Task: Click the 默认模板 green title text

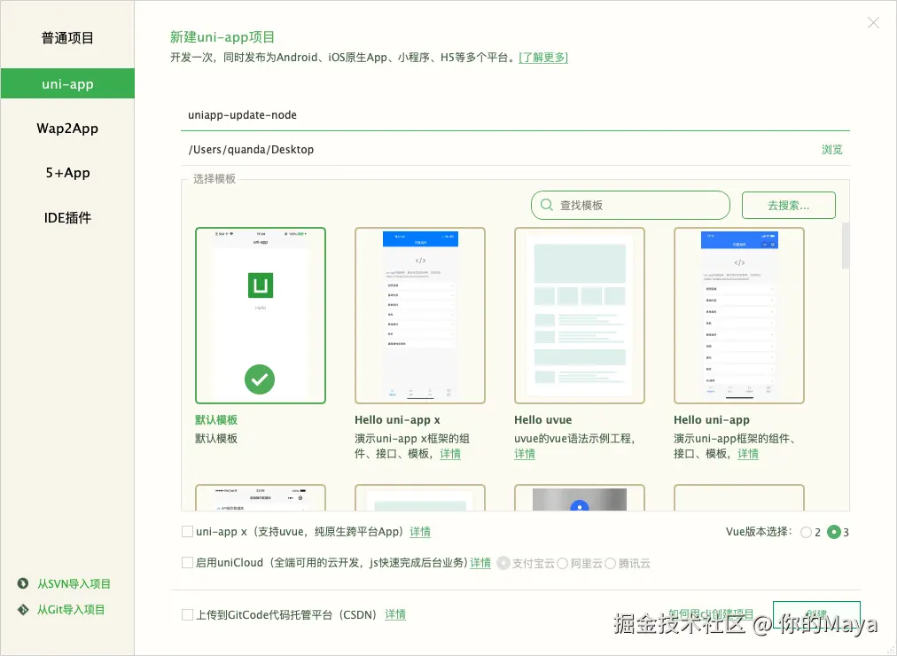Action: (x=216, y=420)
